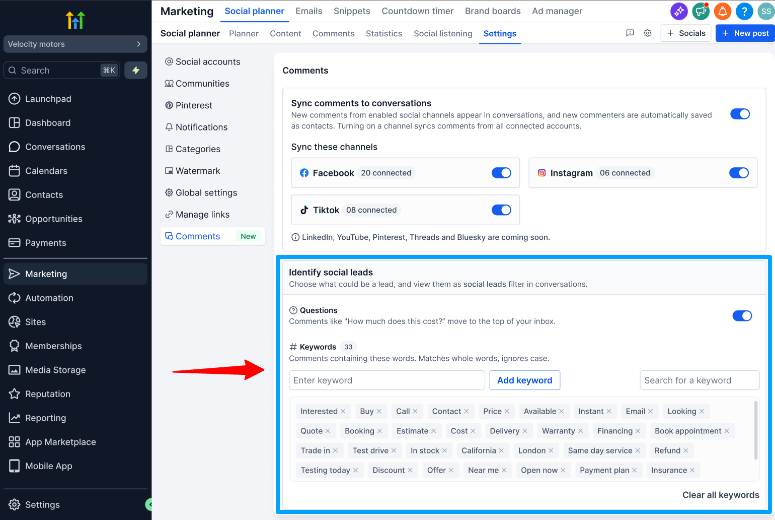This screenshot has width=775, height=520.
Task: Open the green megaphone announcements icon
Action: click(x=701, y=11)
